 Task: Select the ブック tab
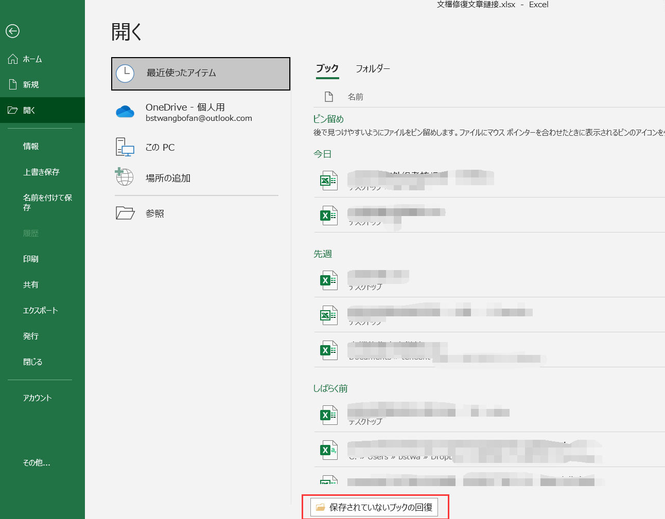point(327,68)
